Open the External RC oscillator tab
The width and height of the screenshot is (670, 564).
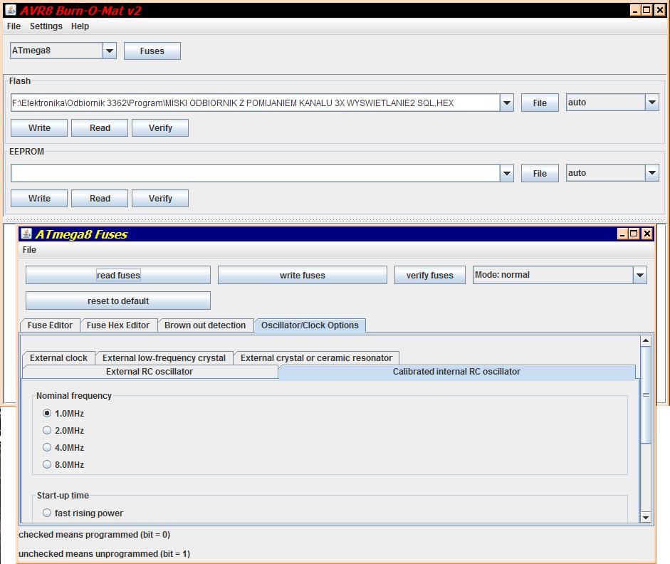[150, 372]
